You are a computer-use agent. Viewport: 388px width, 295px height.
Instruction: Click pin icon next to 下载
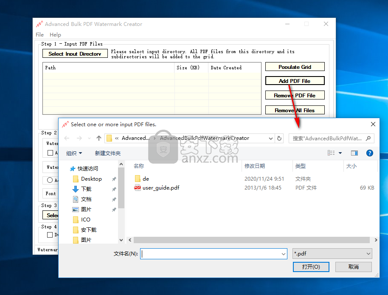click(114, 189)
